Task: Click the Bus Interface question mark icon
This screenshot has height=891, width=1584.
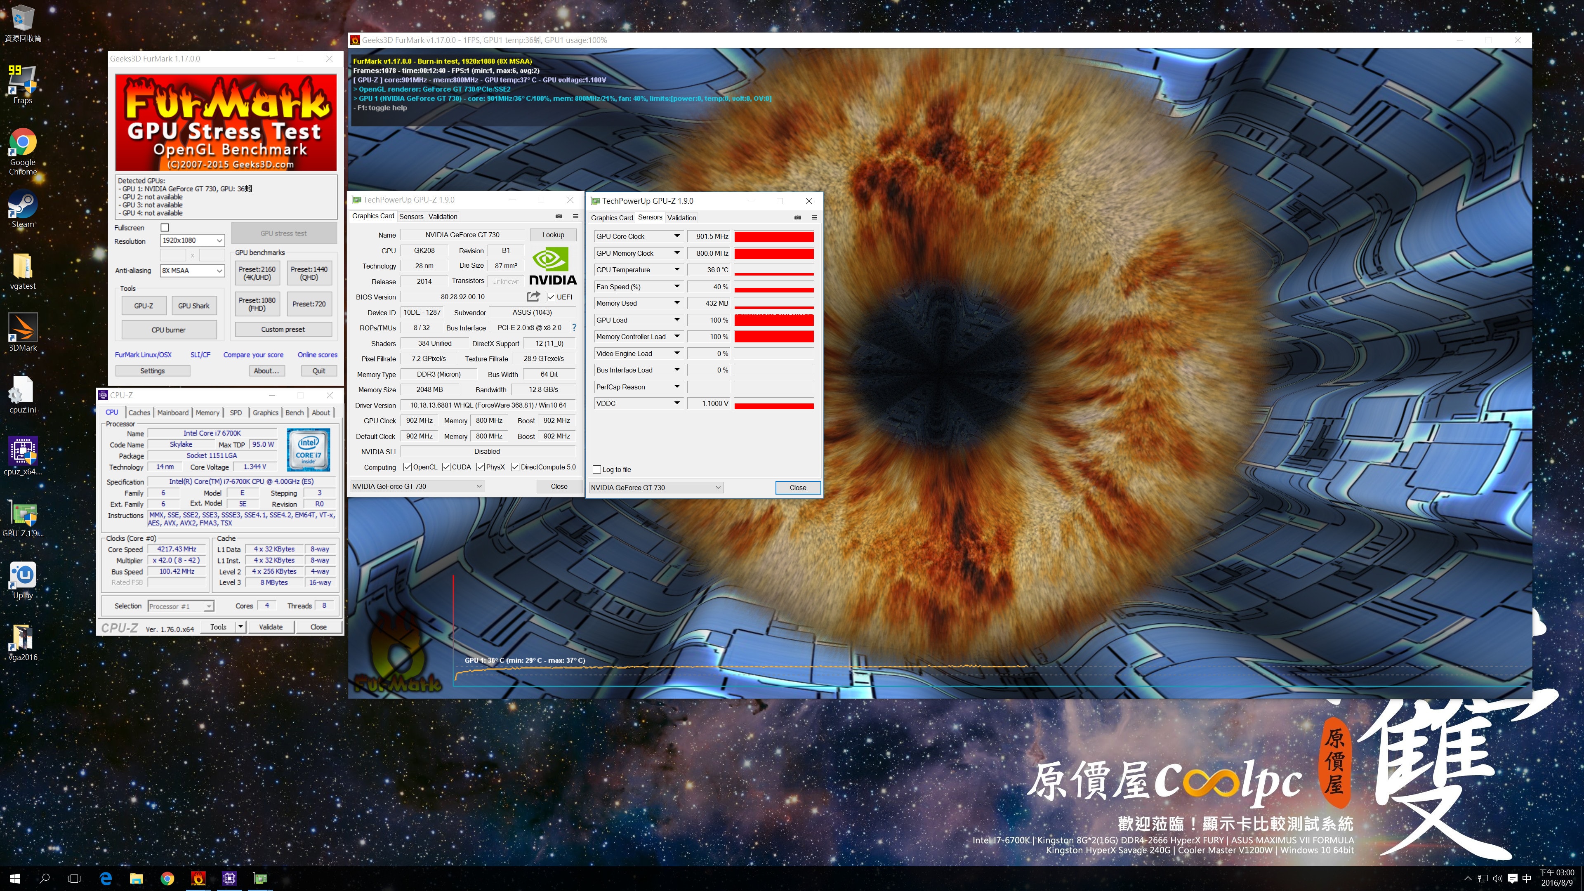Action: click(574, 328)
